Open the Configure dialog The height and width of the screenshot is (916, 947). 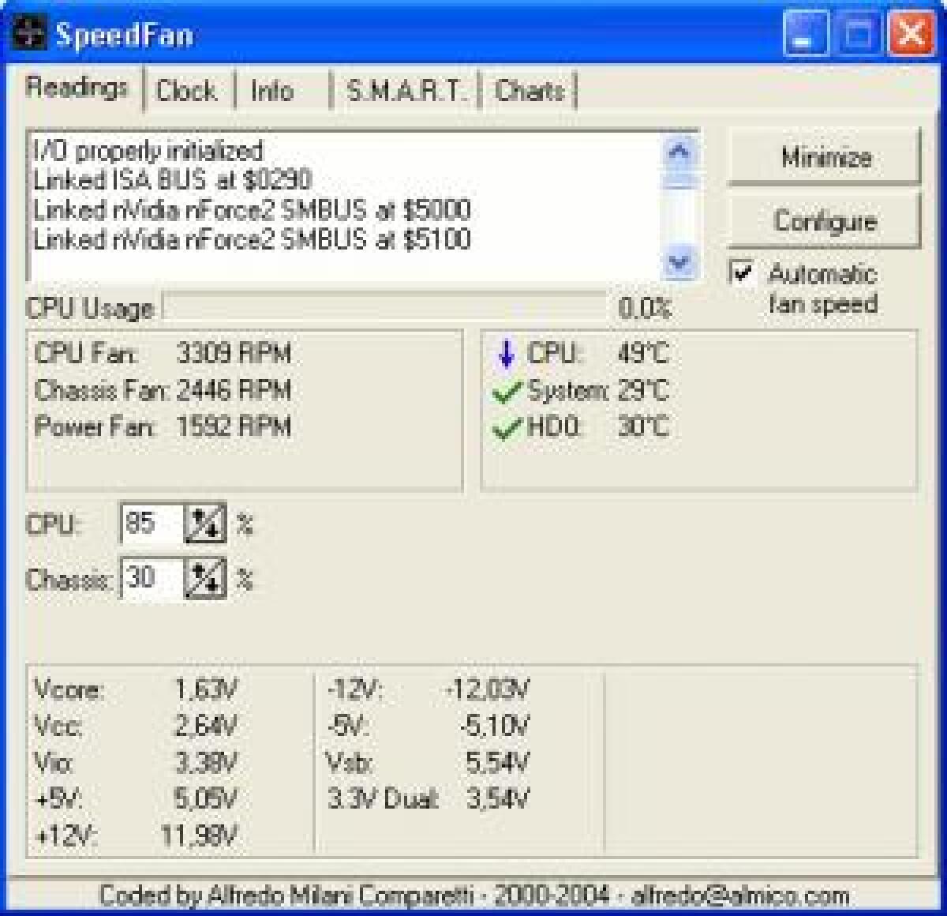click(x=824, y=221)
